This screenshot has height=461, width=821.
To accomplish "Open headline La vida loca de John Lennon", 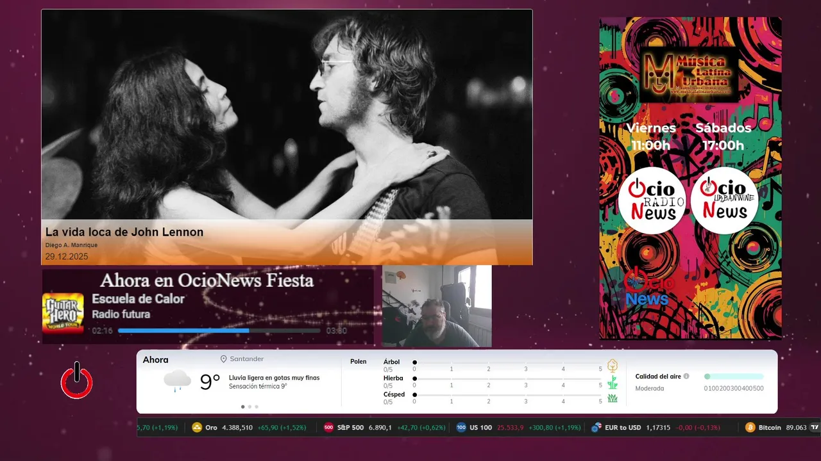I will click(x=124, y=232).
